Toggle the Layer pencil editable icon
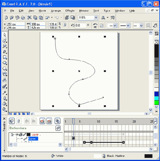The image size is (160, 161). coord(25,134)
